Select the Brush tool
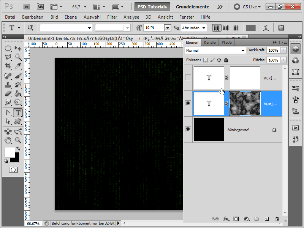Screen dimensions: 304x228 pyautogui.click(x=18, y=76)
